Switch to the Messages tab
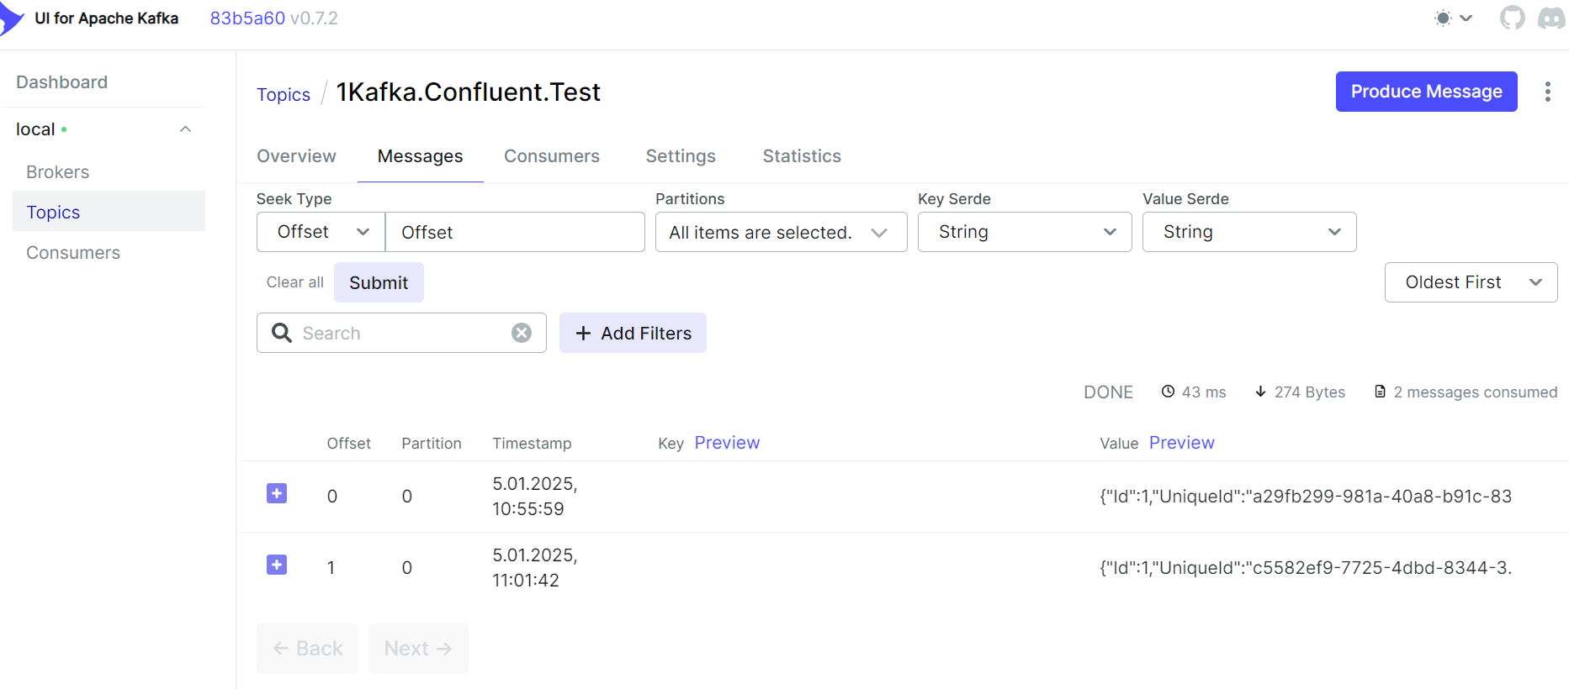The image size is (1569, 689). 420,156
